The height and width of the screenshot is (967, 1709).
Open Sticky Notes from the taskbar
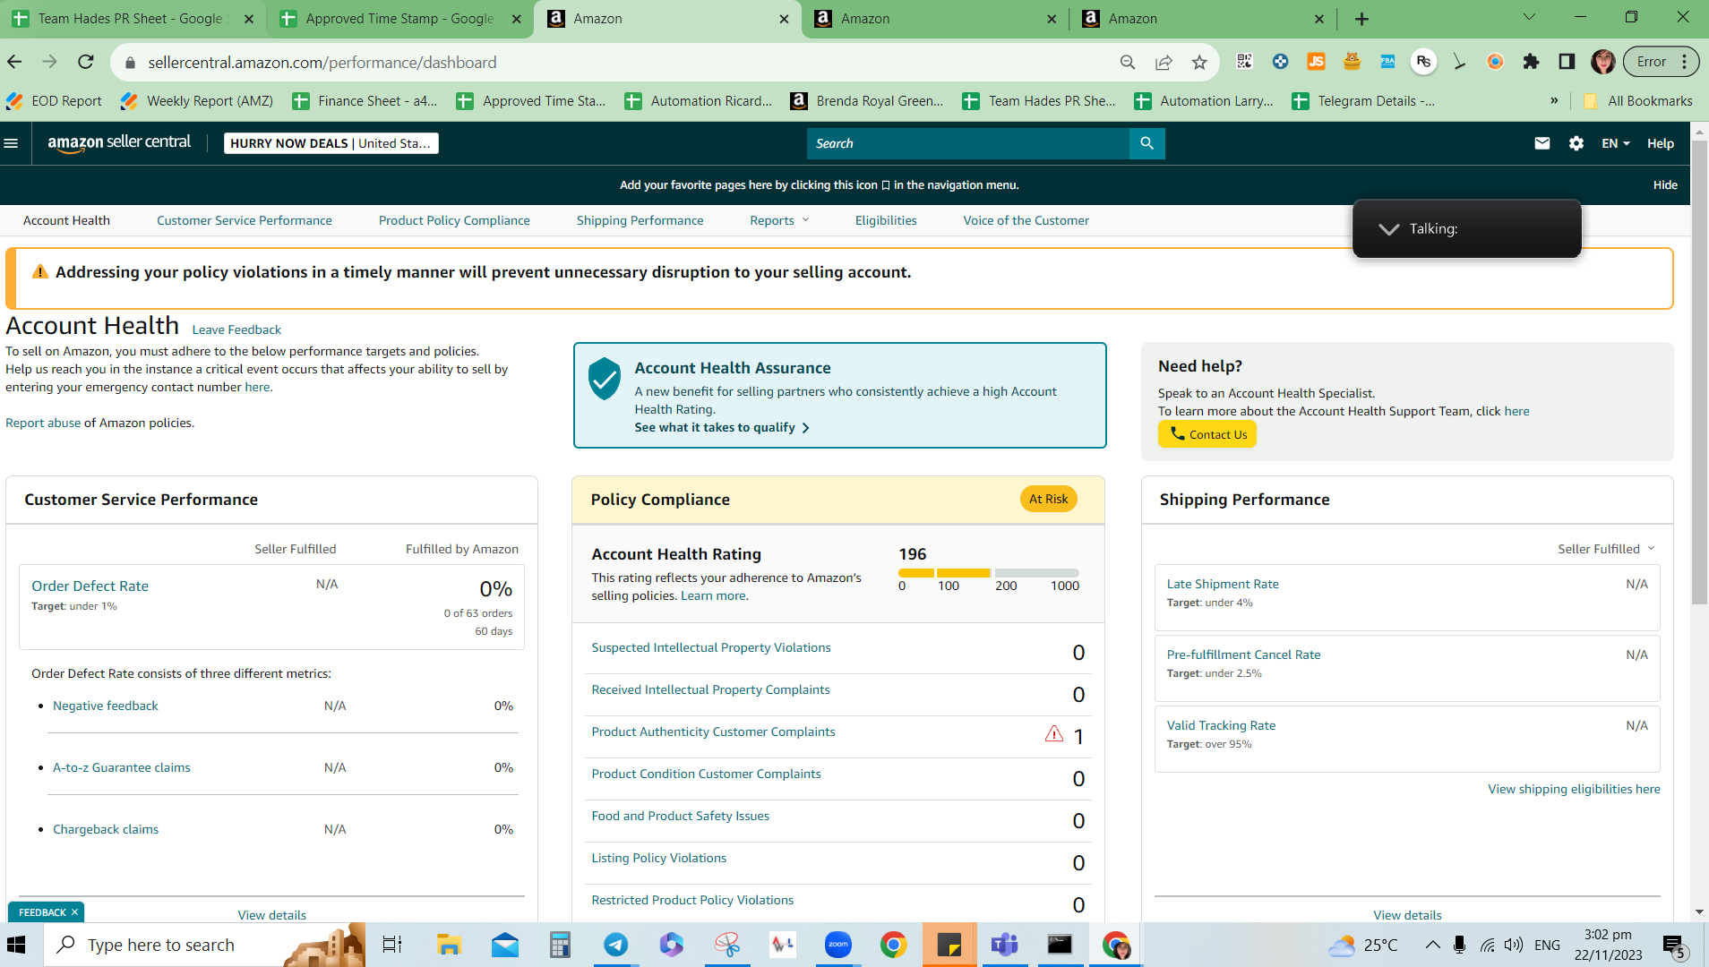click(949, 945)
